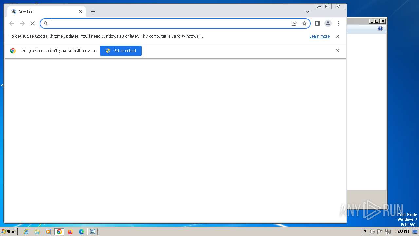419x236 pixels.
Task: Open the volume speaker icon
Action: click(372, 232)
